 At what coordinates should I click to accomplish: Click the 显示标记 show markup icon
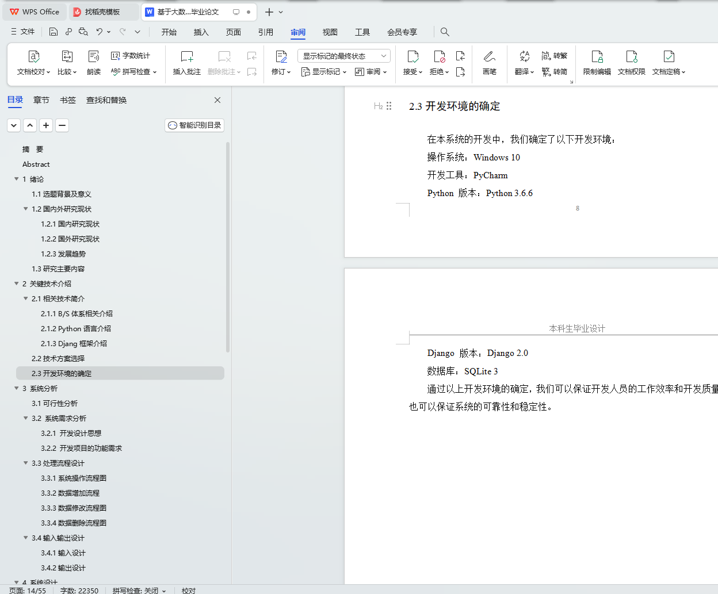pyautogui.click(x=305, y=72)
